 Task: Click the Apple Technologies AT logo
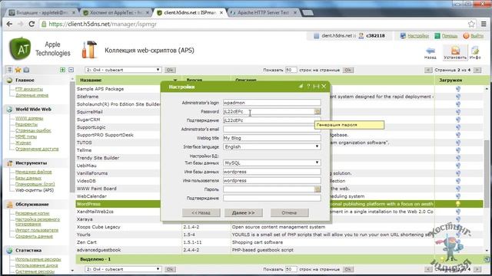20,48
